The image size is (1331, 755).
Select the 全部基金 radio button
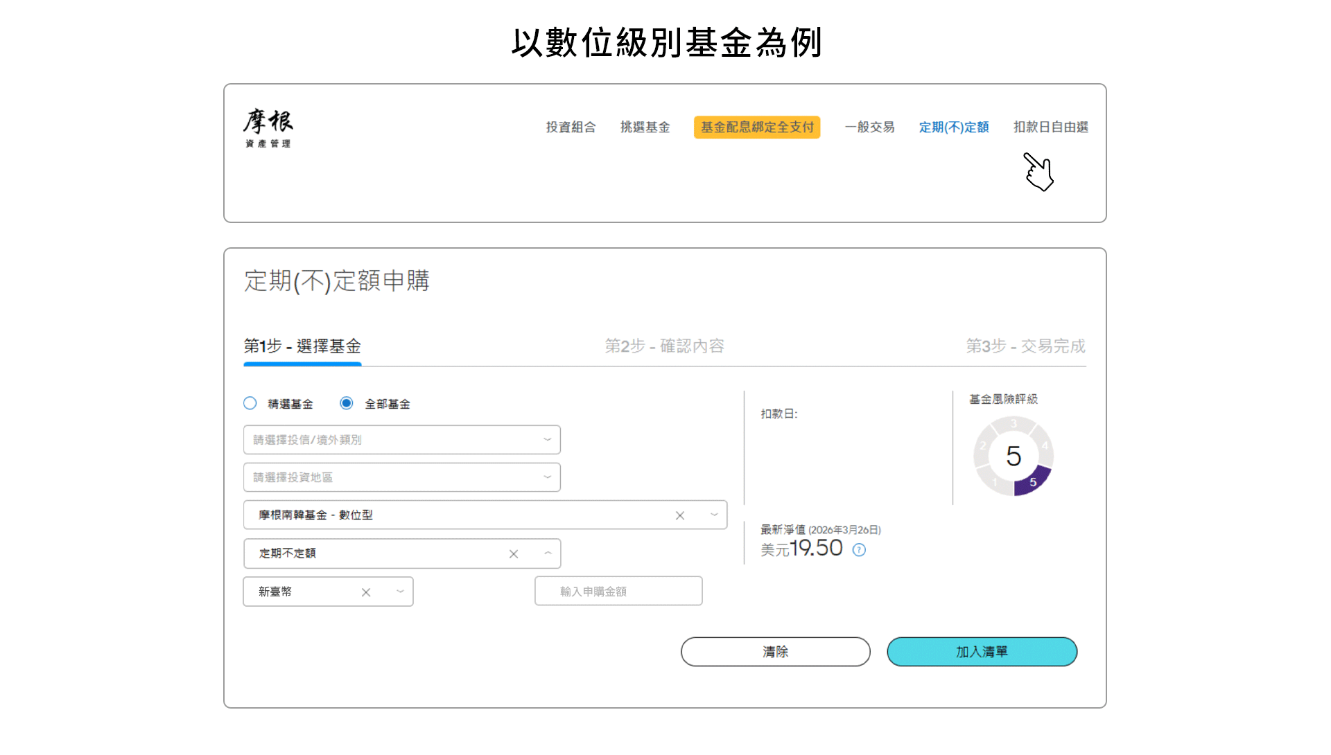347,403
